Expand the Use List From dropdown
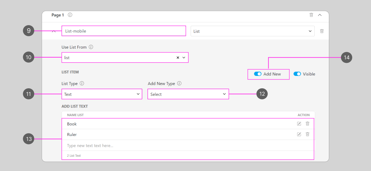The width and height of the screenshot is (371, 171). click(184, 58)
